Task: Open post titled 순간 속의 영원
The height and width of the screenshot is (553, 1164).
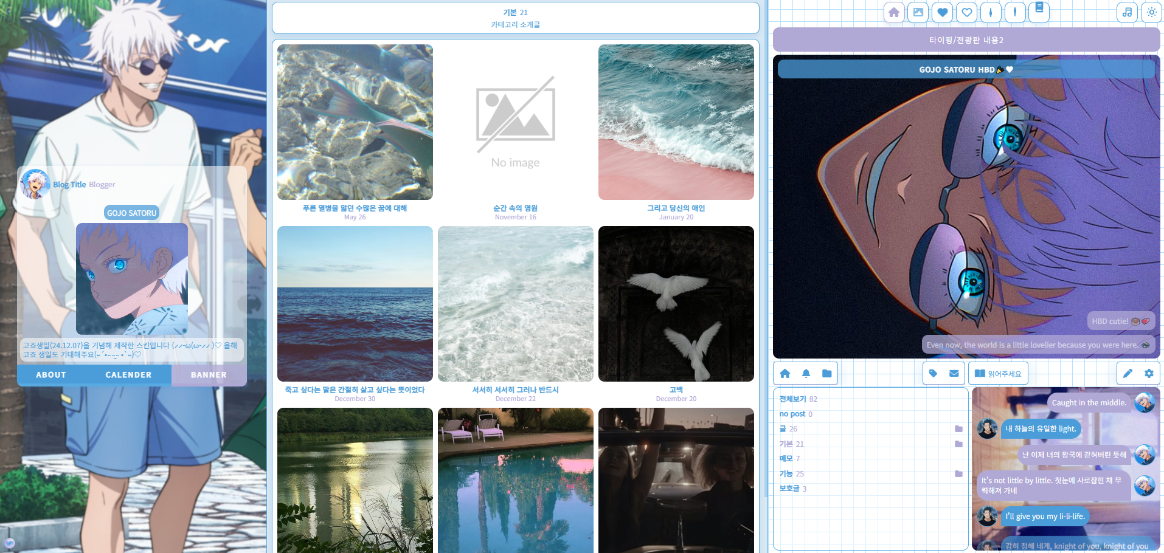Action: point(516,208)
